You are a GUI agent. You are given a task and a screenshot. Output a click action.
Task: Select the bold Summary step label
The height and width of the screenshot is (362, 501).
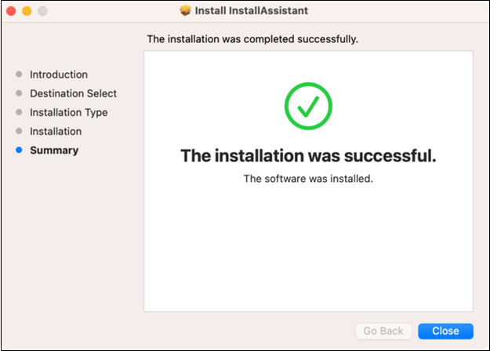click(54, 150)
